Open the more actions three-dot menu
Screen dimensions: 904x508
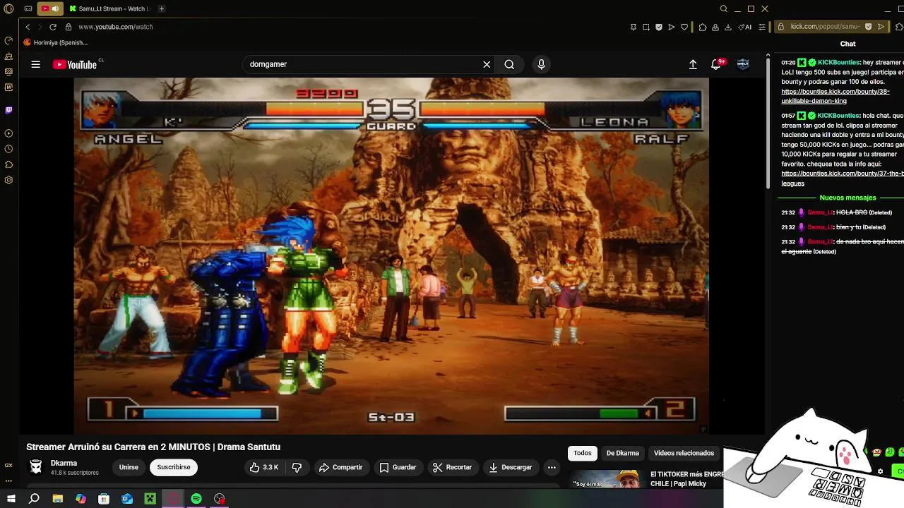pyautogui.click(x=552, y=467)
